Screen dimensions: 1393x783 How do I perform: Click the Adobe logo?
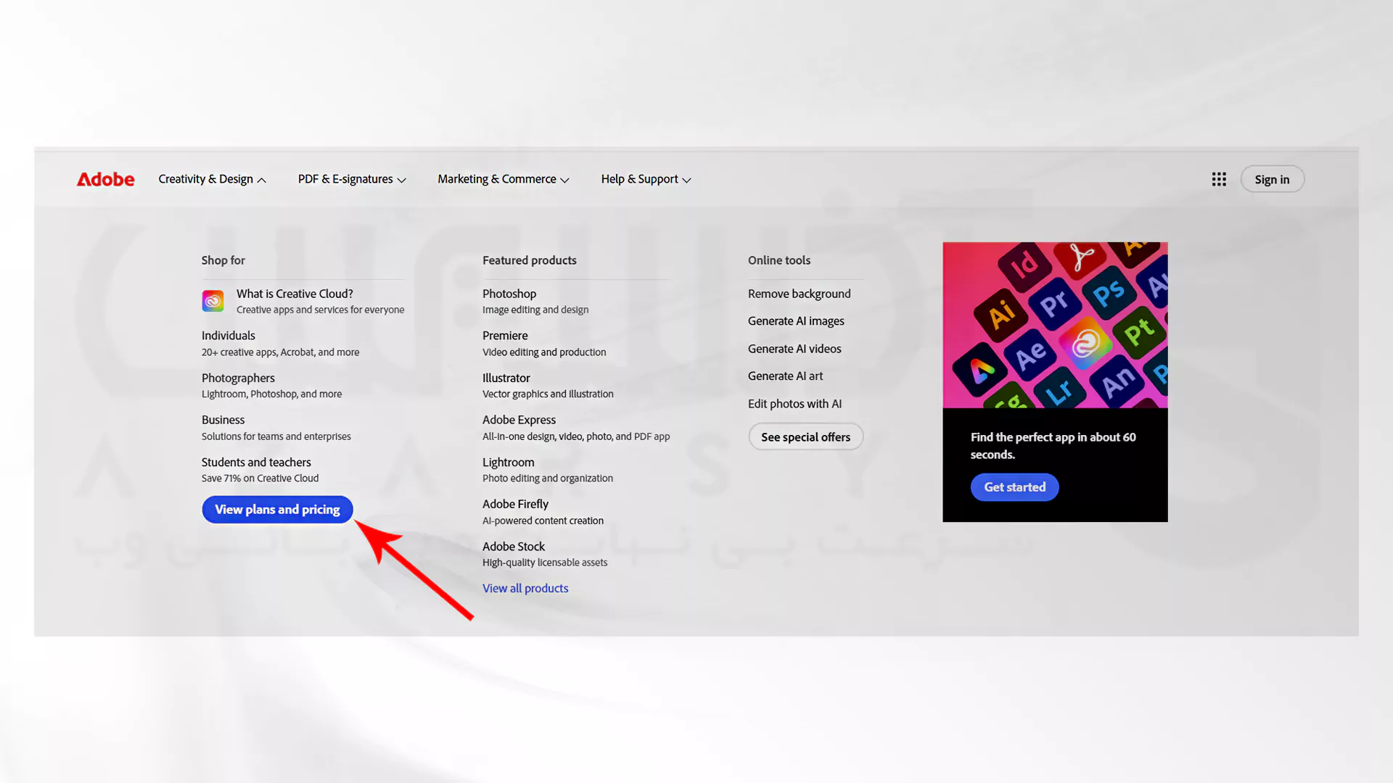(106, 179)
